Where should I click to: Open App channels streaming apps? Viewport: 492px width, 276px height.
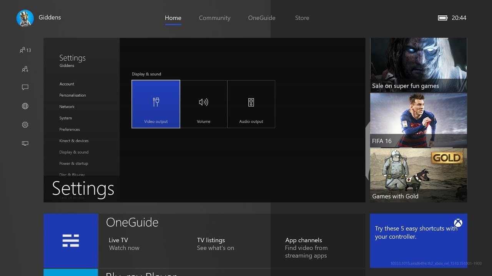coord(306,248)
